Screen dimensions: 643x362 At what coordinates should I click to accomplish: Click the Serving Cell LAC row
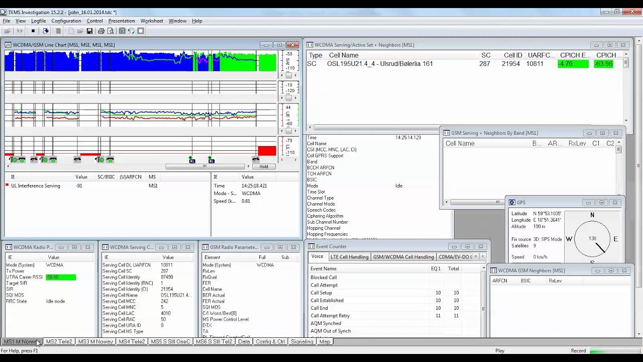click(x=148, y=313)
